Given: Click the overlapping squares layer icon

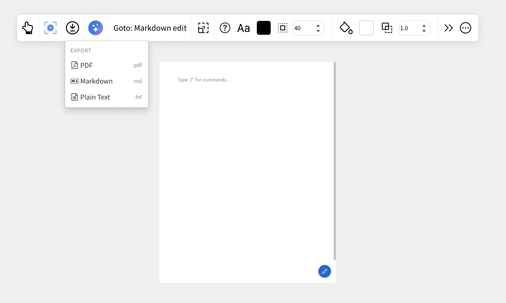Looking at the screenshot, I should click(387, 28).
